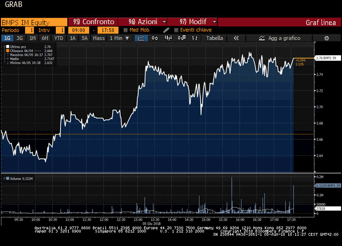Click the pencil annotation icon

click(x=166, y=30)
